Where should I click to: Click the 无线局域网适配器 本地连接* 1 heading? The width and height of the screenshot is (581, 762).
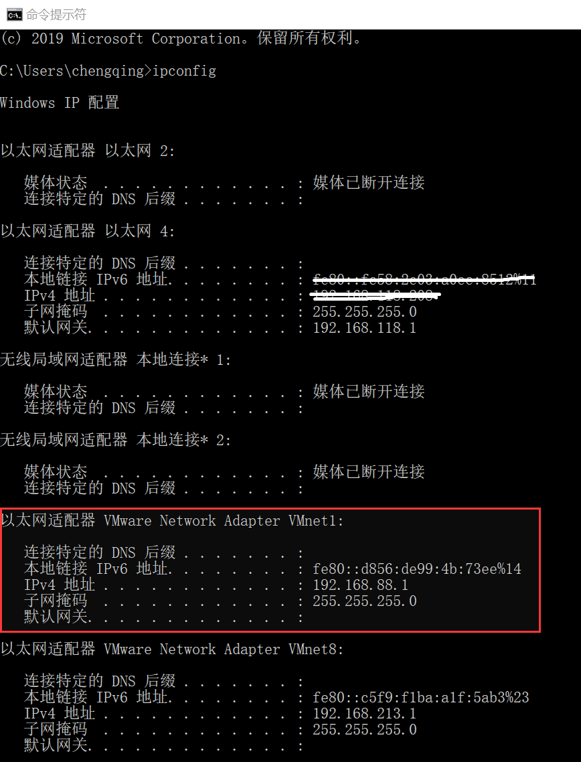point(116,360)
